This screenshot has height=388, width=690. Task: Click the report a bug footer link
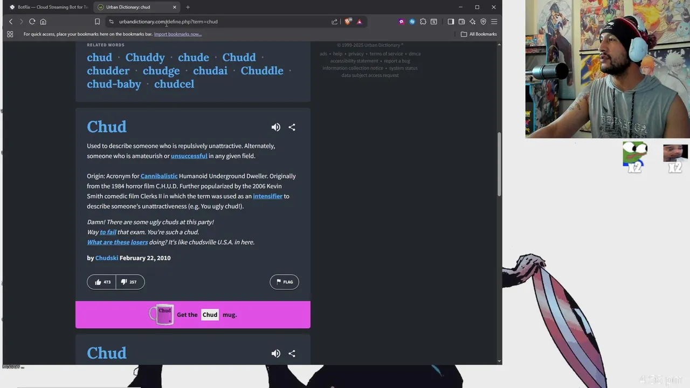397,61
